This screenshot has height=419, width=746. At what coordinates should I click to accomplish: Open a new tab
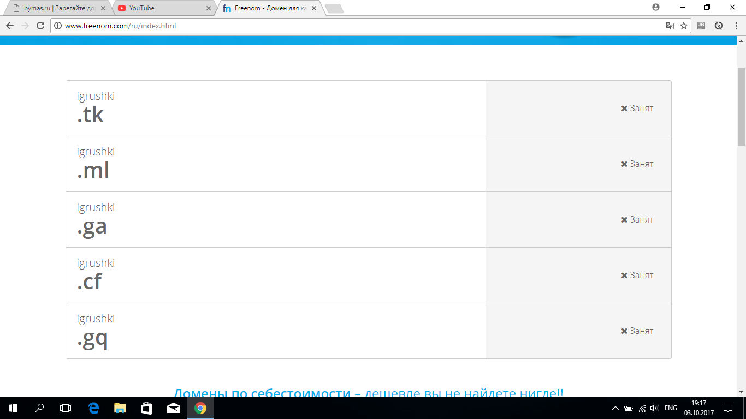334,8
